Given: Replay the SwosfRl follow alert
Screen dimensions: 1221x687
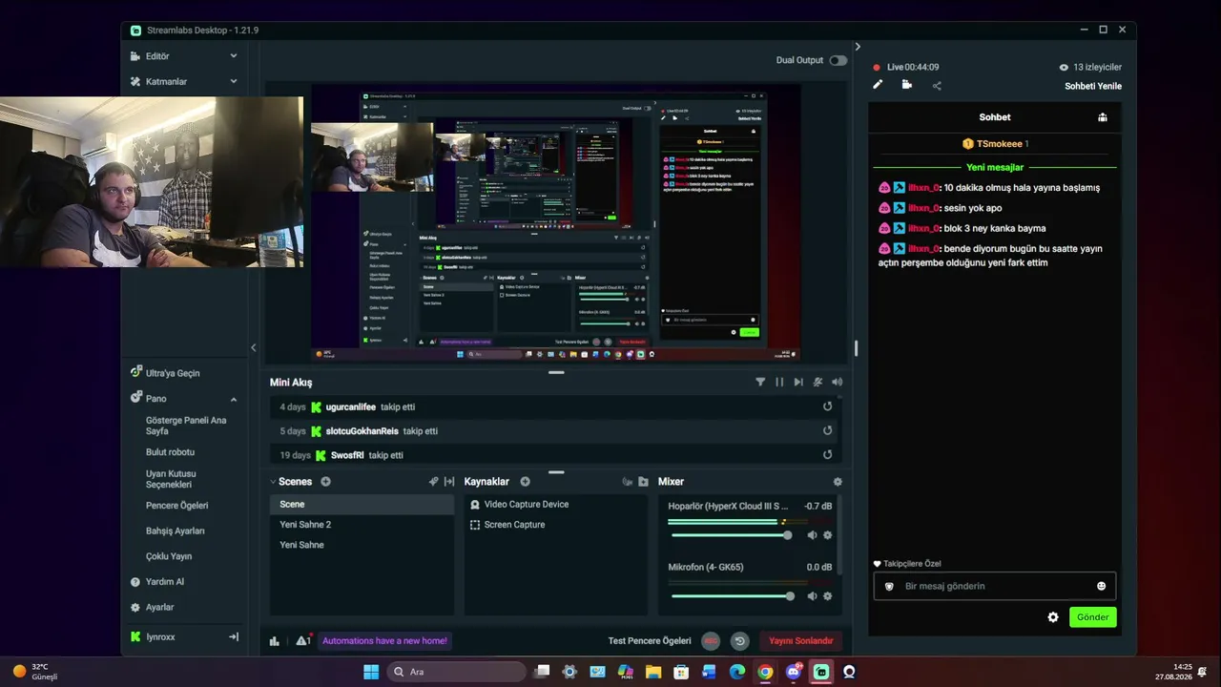Looking at the screenshot, I should pyautogui.click(x=827, y=455).
